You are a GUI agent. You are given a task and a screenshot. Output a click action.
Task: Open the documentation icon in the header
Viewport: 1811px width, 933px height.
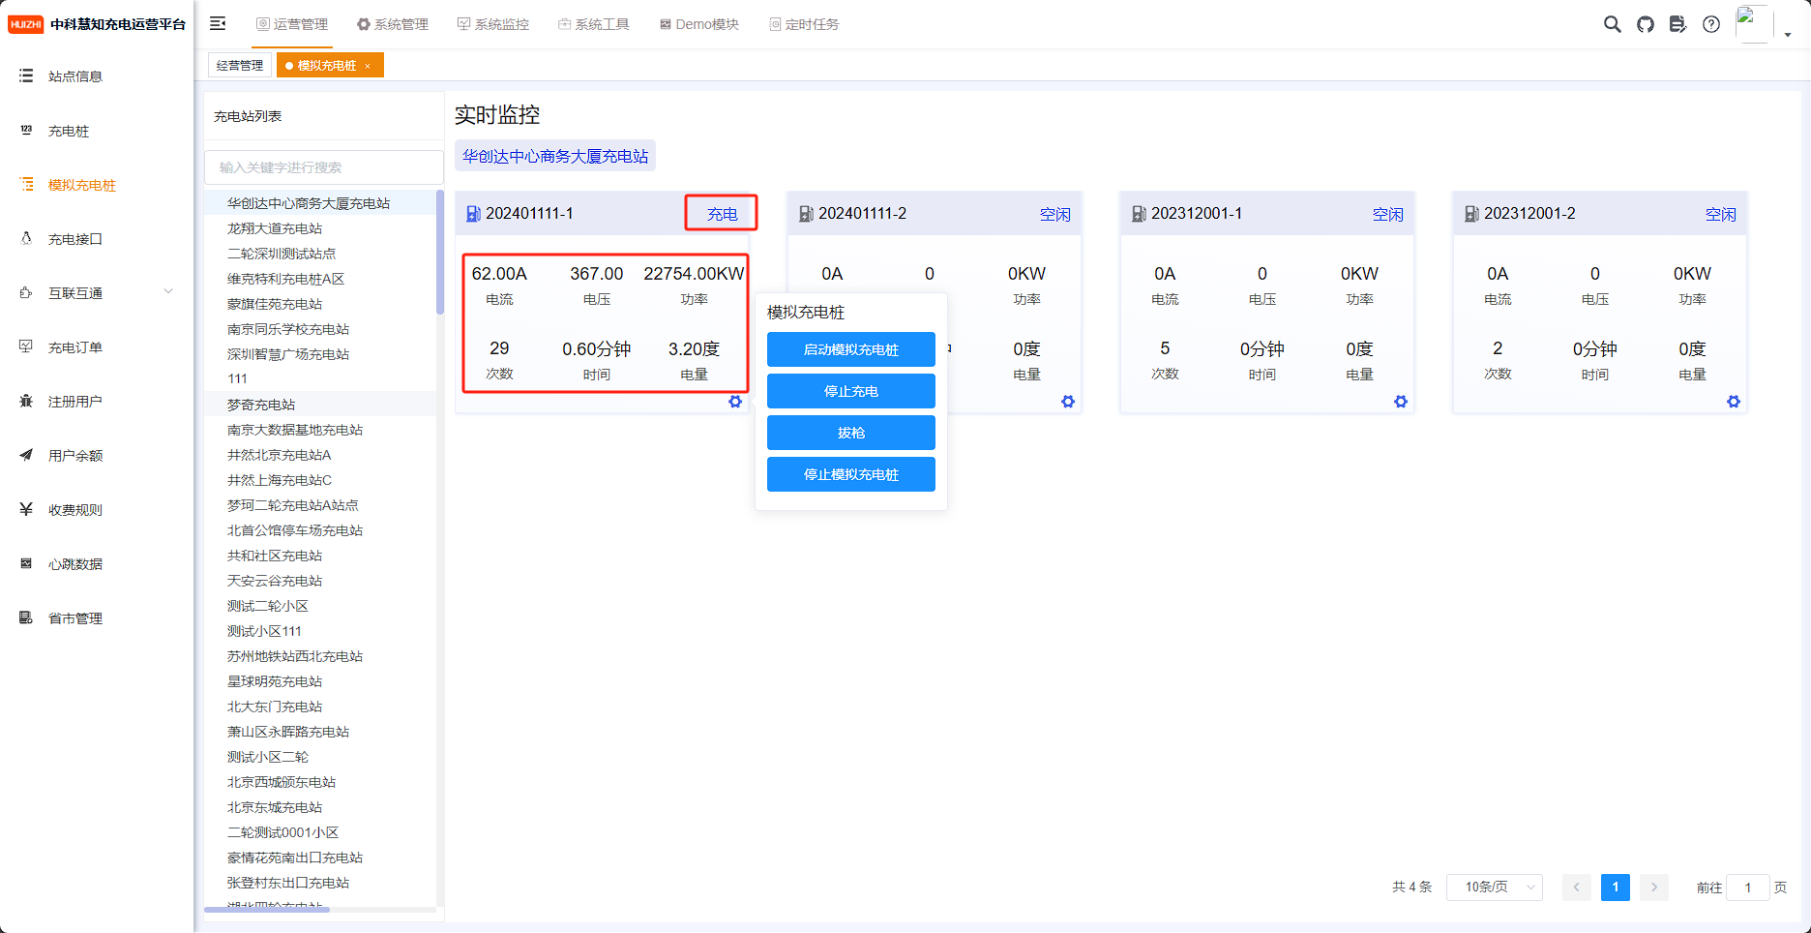coord(1678,24)
